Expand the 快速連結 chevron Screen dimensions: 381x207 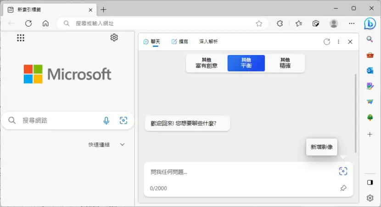click(x=122, y=145)
